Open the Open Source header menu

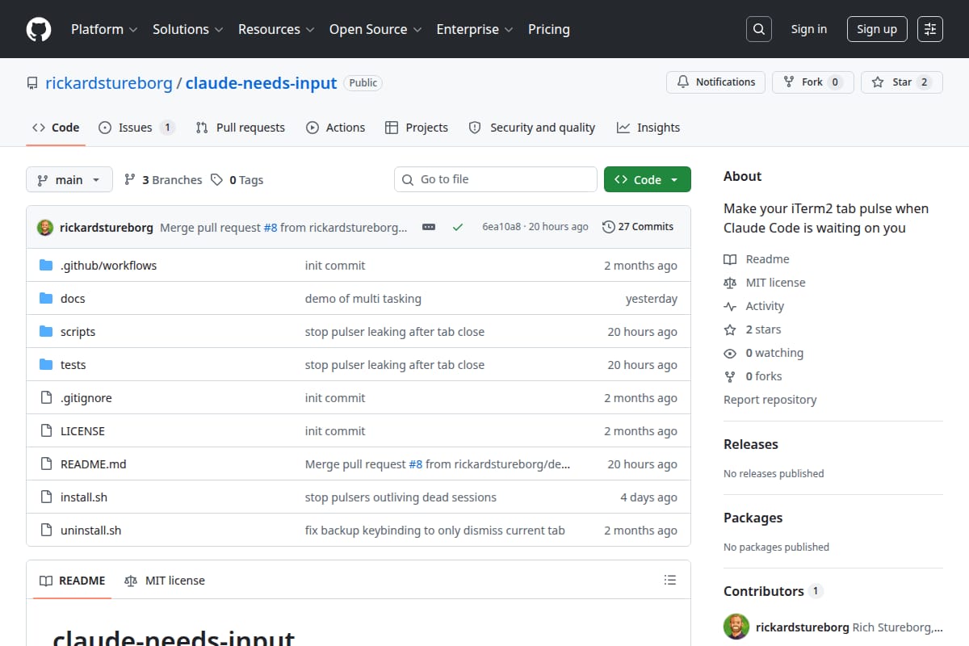(x=375, y=29)
